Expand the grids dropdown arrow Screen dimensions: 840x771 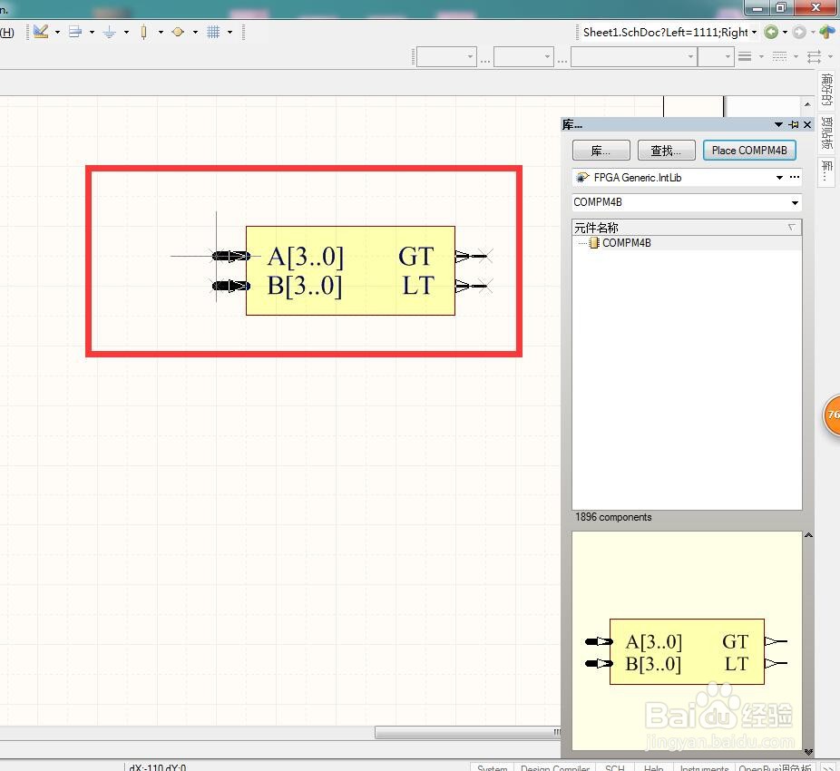click(230, 32)
